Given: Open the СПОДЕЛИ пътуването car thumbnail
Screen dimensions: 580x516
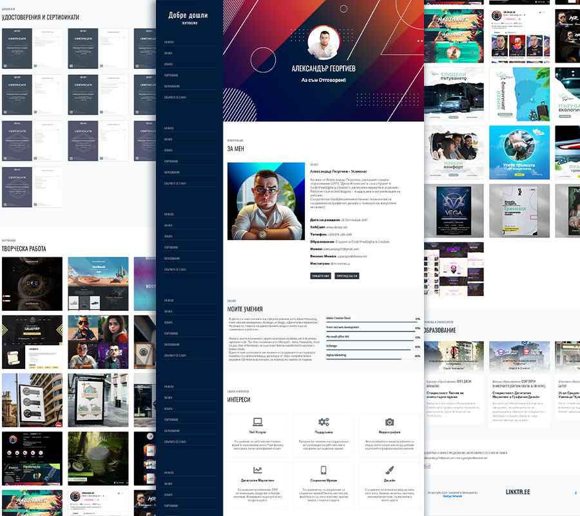Looking at the screenshot, I should (454, 94).
